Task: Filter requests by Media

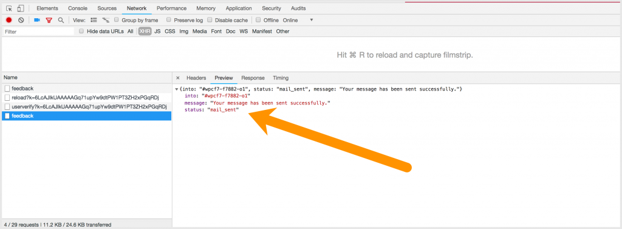Action: coord(200,32)
